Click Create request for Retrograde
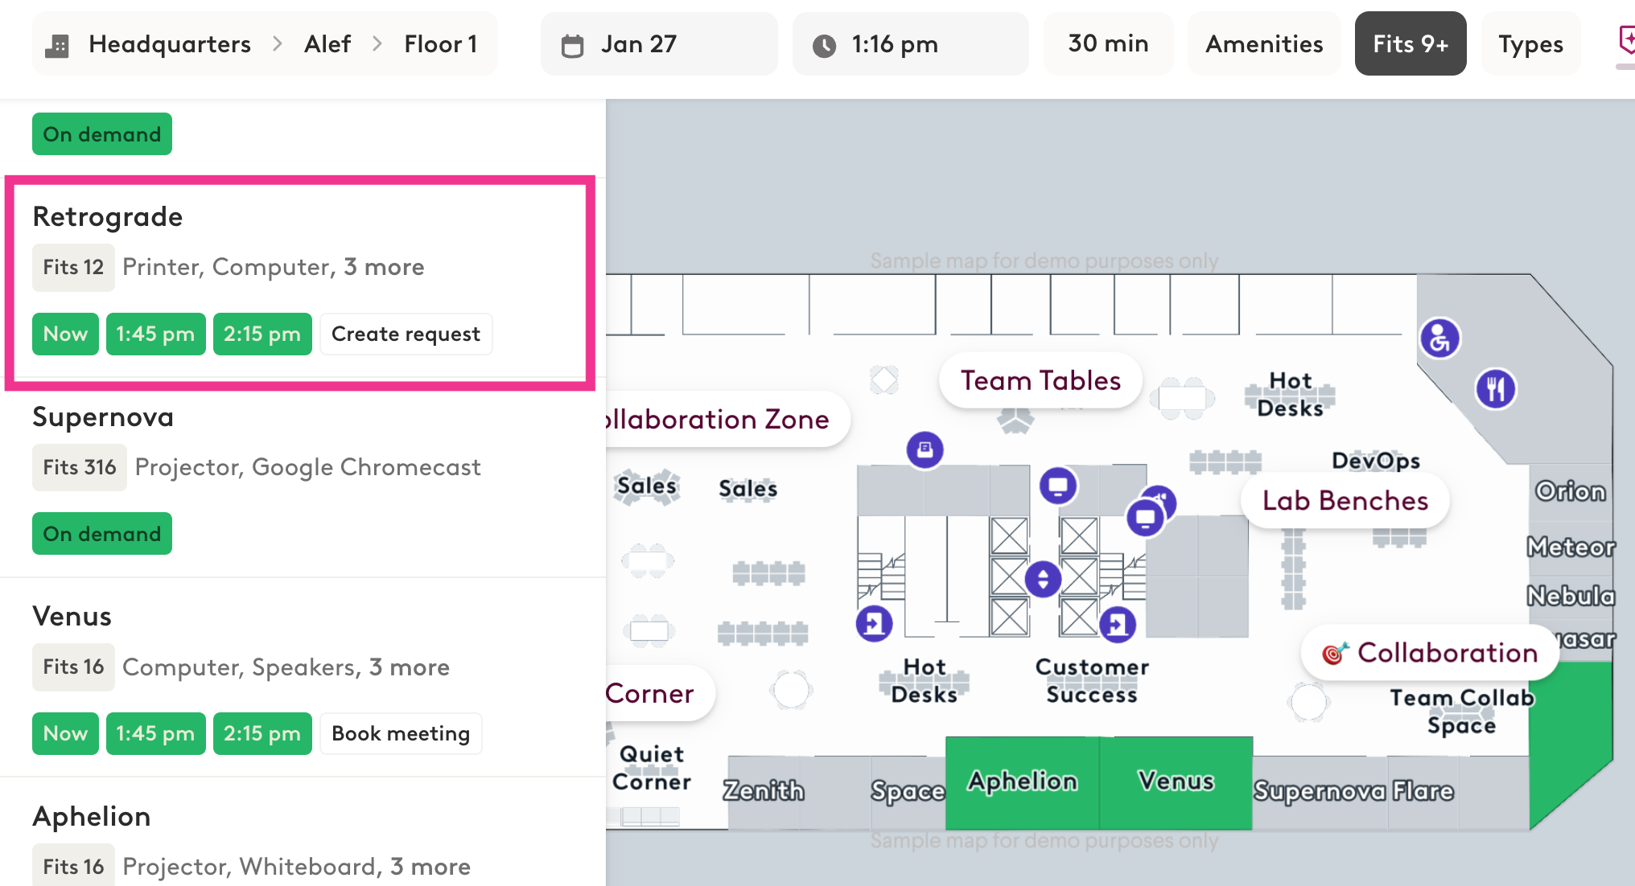Viewport: 1635px width, 886px height. click(406, 334)
